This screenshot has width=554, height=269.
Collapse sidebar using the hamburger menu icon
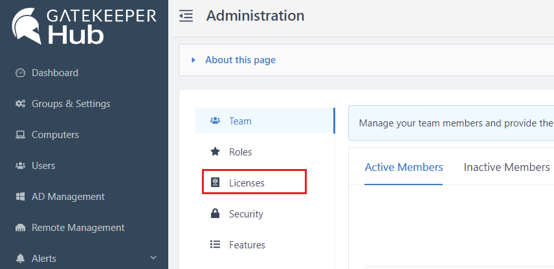(x=186, y=16)
